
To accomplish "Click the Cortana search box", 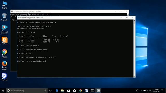I will (x=27, y=91).
